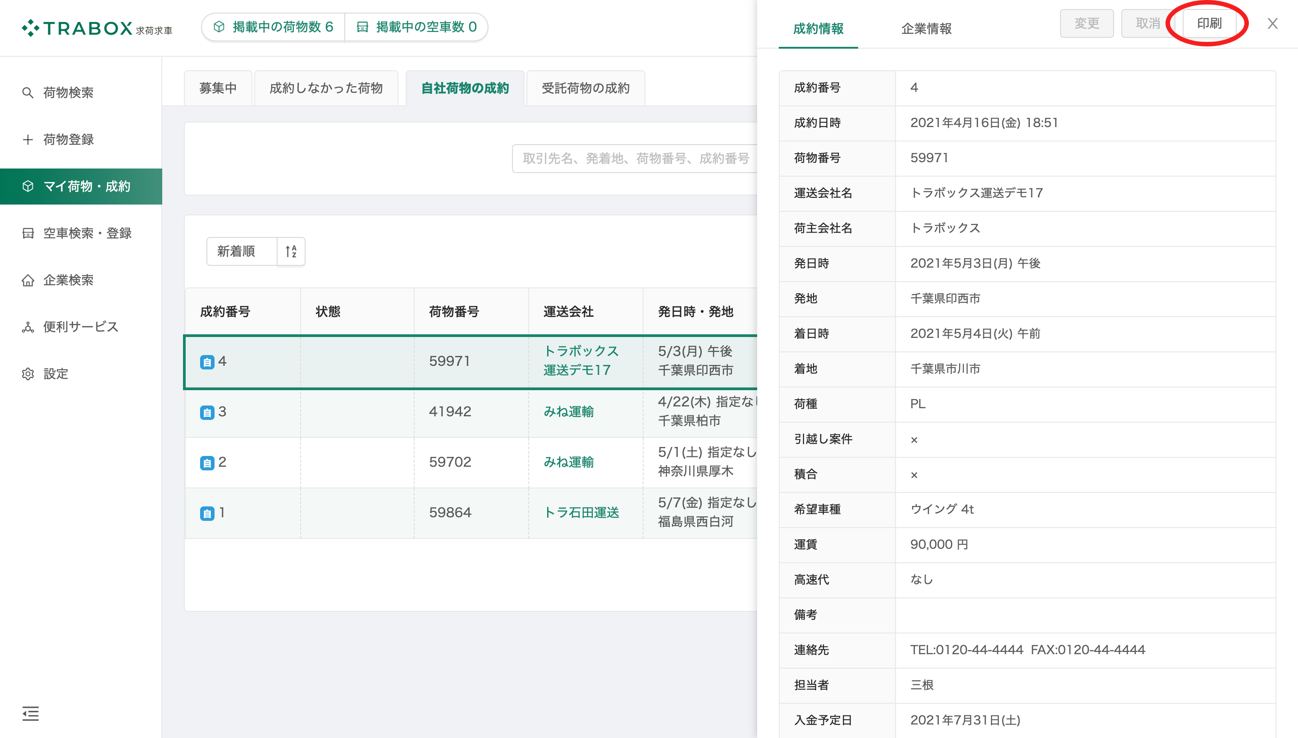Click the contact TEL:0120-44-4444 value

click(x=966, y=650)
